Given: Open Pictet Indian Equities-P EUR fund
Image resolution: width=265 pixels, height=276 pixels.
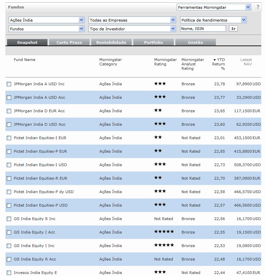Looking at the screenshot, I should pos(40,151).
